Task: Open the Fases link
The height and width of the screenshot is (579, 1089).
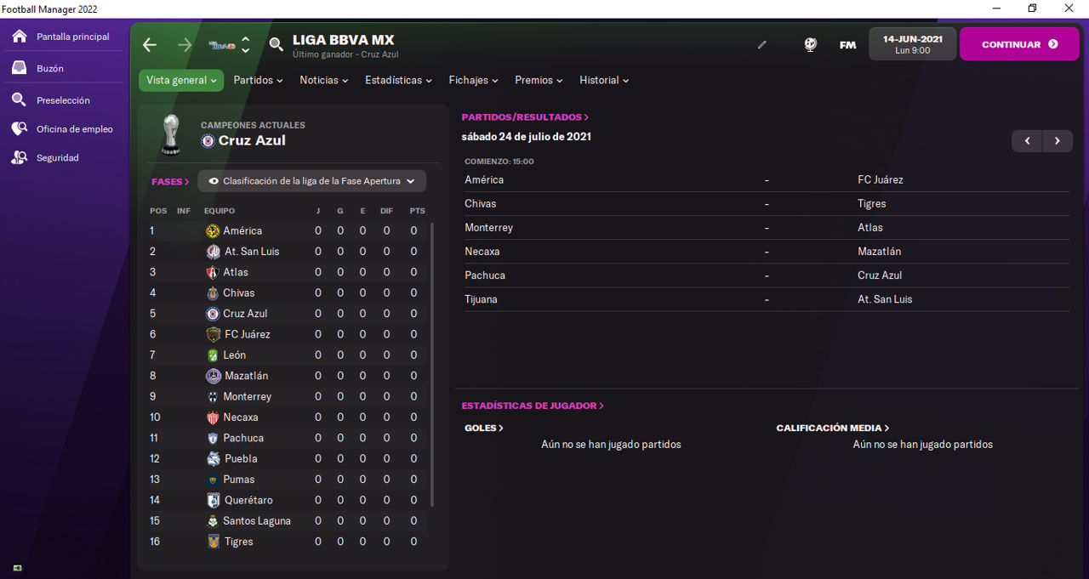Action: click(x=170, y=182)
